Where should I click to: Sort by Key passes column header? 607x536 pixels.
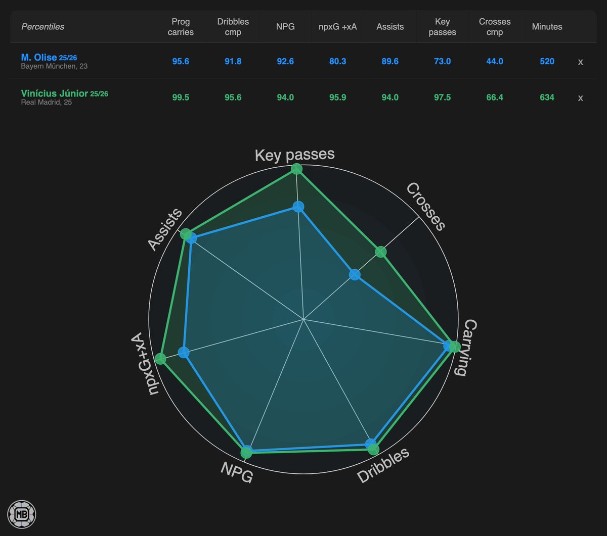[x=443, y=27]
